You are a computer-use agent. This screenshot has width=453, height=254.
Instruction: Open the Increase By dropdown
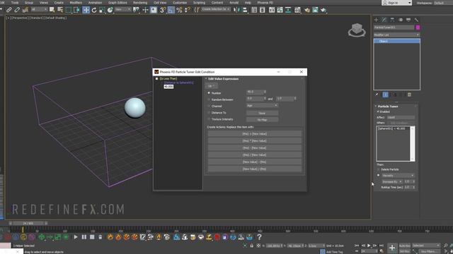(392, 182)
